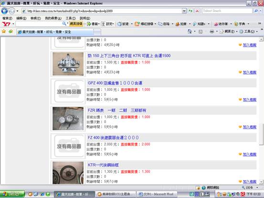This screenshot has height=198, width=264.
Task: Open the 爆紅搜尋 toolbar item
Action: [144, 24]
